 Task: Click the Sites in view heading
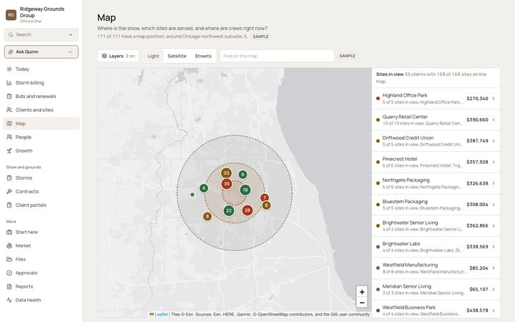(x=390, y=74)
